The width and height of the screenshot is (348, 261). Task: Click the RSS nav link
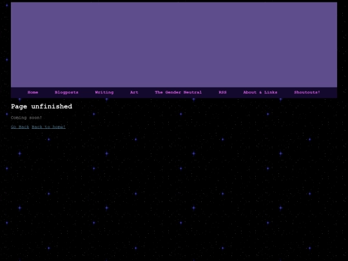[222, 92]
